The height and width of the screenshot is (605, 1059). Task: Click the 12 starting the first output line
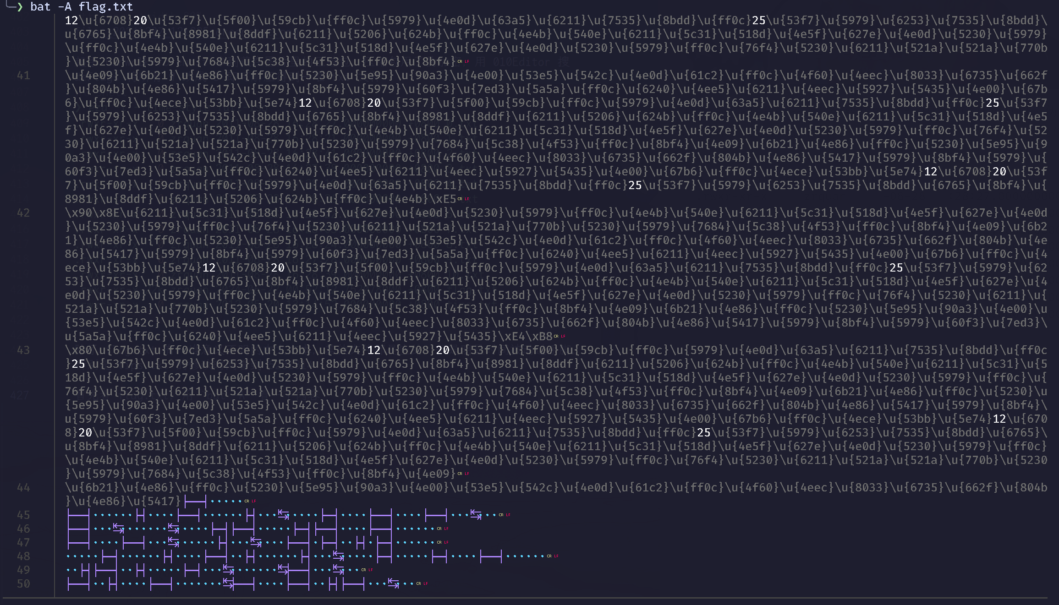click(x=71, y=20)
